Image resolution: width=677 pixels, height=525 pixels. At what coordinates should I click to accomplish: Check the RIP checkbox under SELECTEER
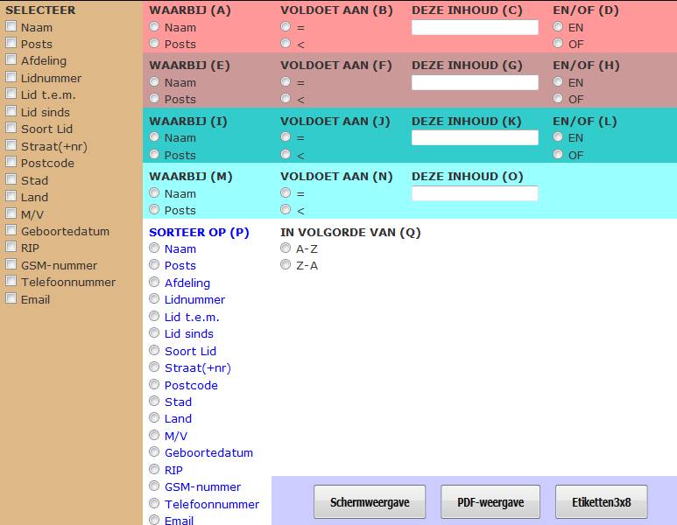tap(11, 247)
